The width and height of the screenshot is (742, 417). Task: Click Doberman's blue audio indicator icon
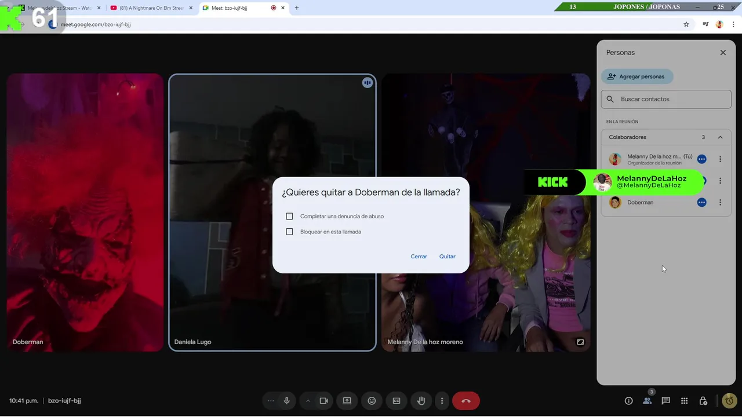click(x=702, y=203)
